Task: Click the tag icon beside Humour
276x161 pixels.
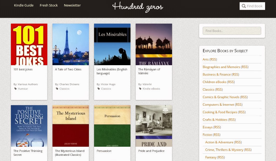Action: 16,89
